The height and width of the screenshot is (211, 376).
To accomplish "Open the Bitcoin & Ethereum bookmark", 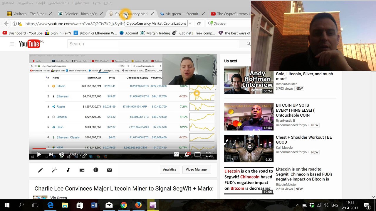I will (x=95, y=33).
